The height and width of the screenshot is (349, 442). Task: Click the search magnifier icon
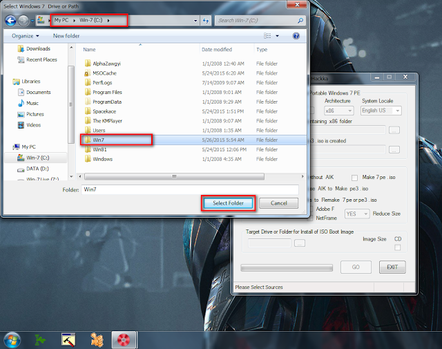pos(300,21)
